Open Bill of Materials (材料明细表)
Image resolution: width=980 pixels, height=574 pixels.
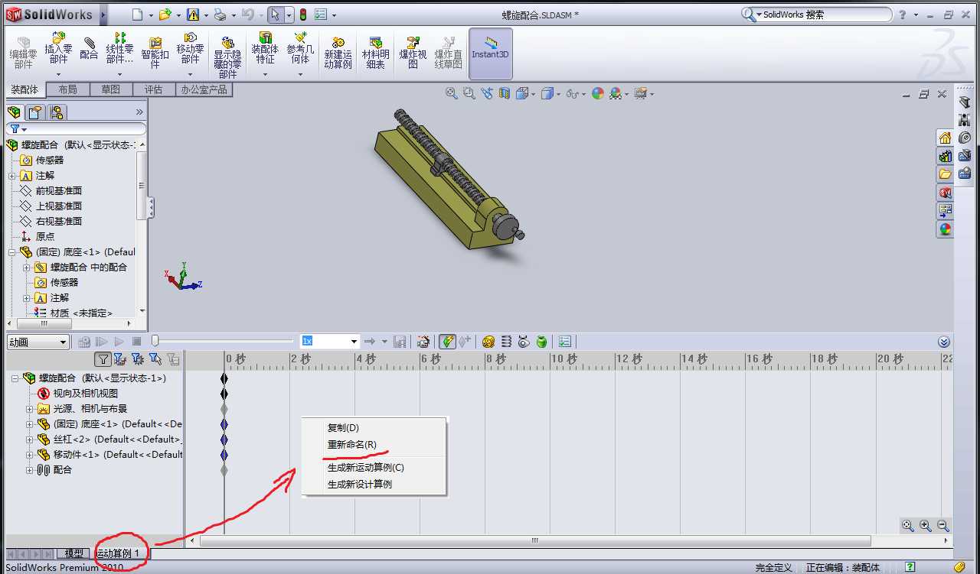click(x=375, y=52)
